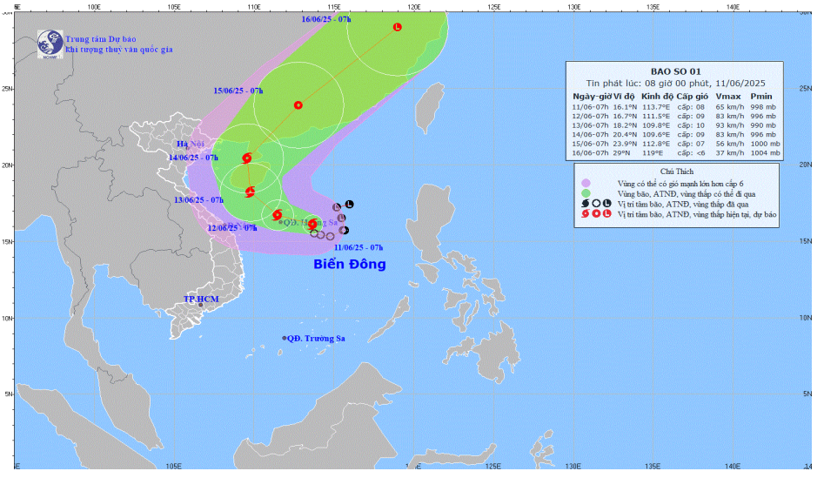The width and height of the screenshot is (824, 478).
Task: Select the red storm symbol forecast for 12/06/25
Action: [278, 214]
